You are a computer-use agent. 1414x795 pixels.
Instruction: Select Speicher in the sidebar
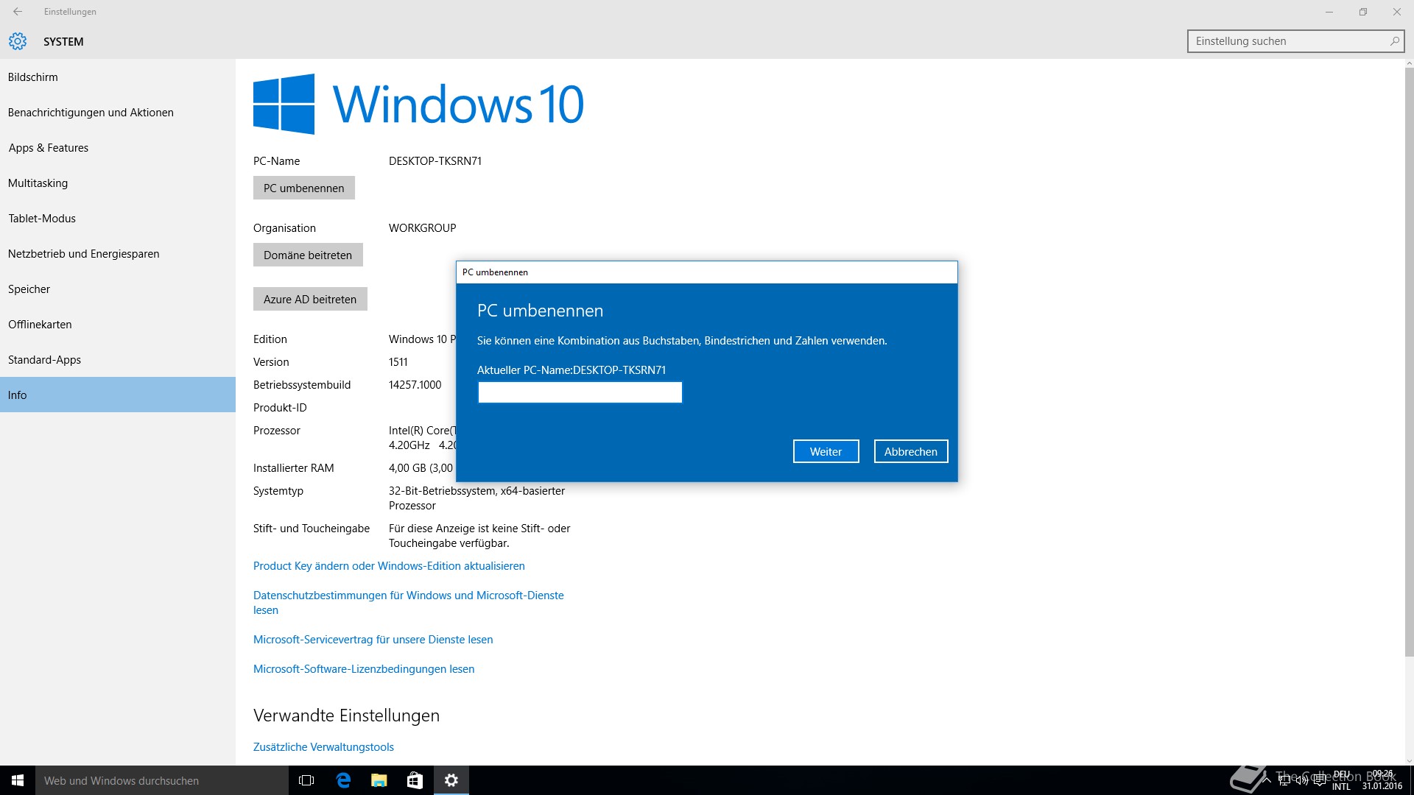118,289
